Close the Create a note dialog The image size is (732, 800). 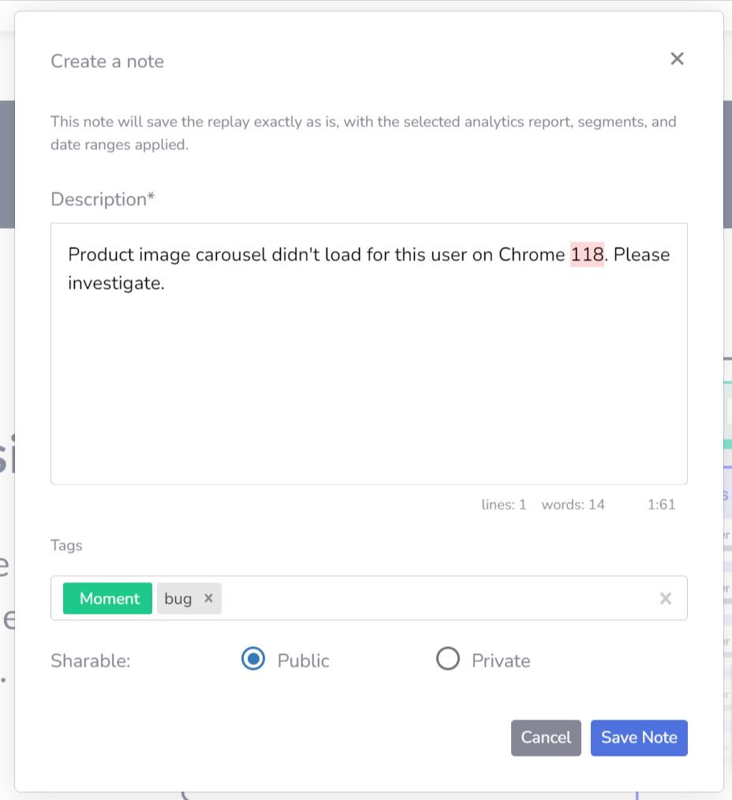(677, 59)
